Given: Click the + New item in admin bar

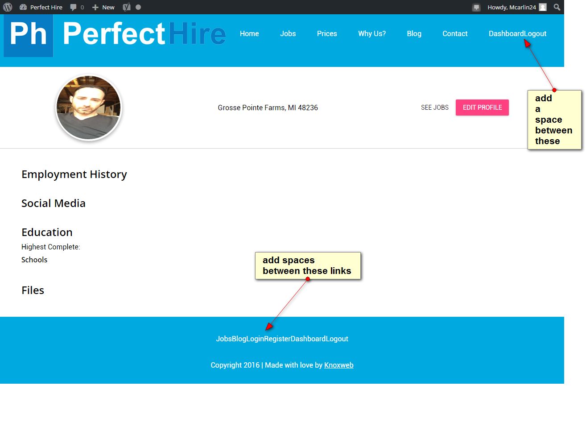Looking at the screenshot, I should [103, 7].
